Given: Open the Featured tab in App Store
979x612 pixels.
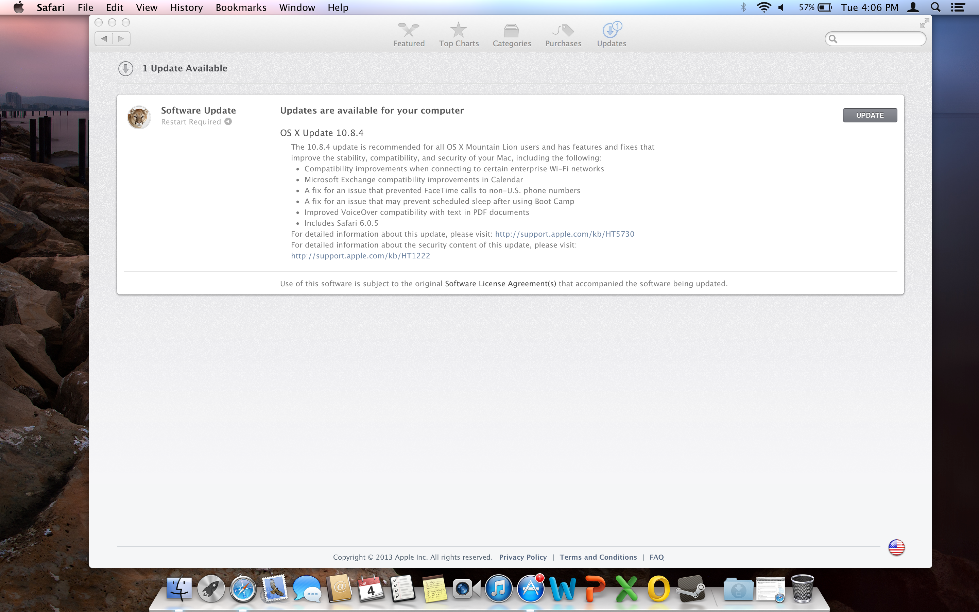Looking at the screenshot, I should (409, 35).
